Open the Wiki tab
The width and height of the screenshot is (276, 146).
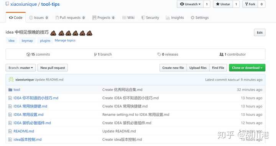point(128,18)
